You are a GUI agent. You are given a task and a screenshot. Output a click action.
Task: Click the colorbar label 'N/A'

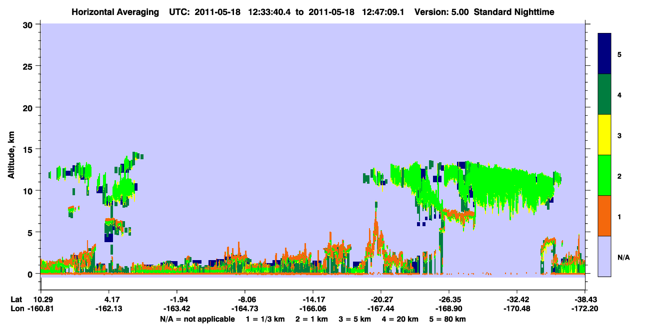pos(623,257)
